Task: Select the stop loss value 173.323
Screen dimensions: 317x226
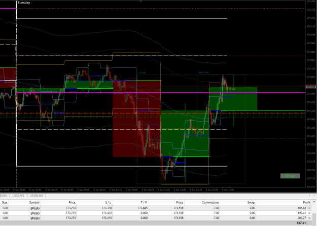Action: click(107, 213)
